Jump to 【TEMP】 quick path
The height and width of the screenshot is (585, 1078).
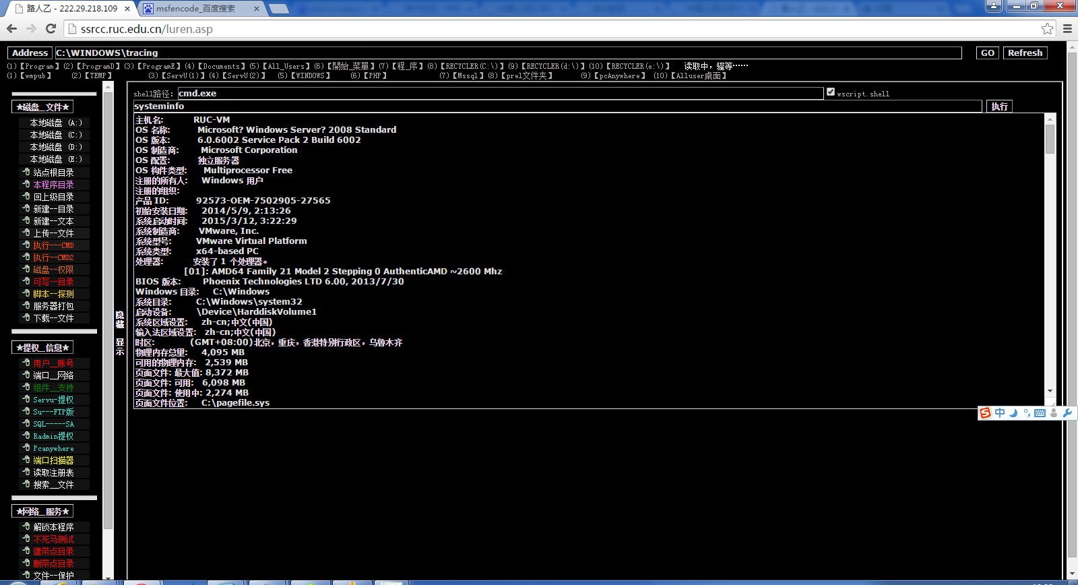[98, 75]
